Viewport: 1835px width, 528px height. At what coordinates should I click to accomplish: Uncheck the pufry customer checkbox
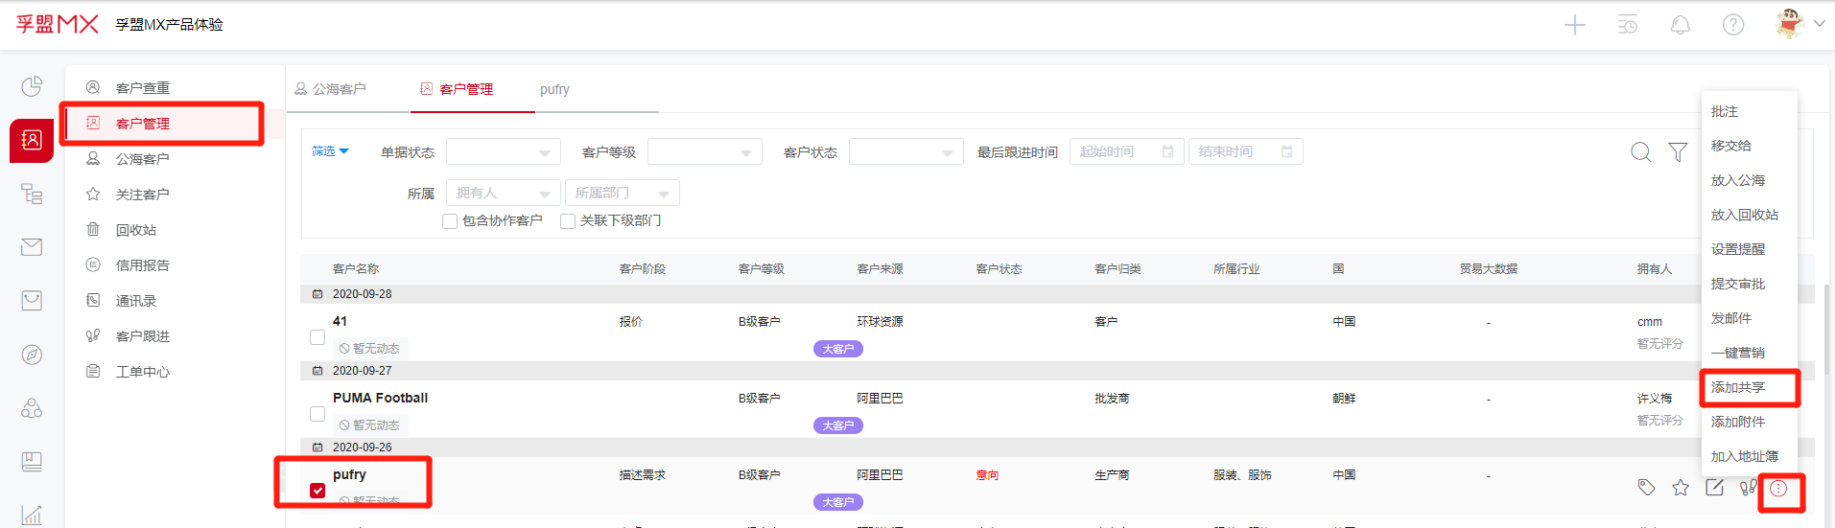[318, 491]
